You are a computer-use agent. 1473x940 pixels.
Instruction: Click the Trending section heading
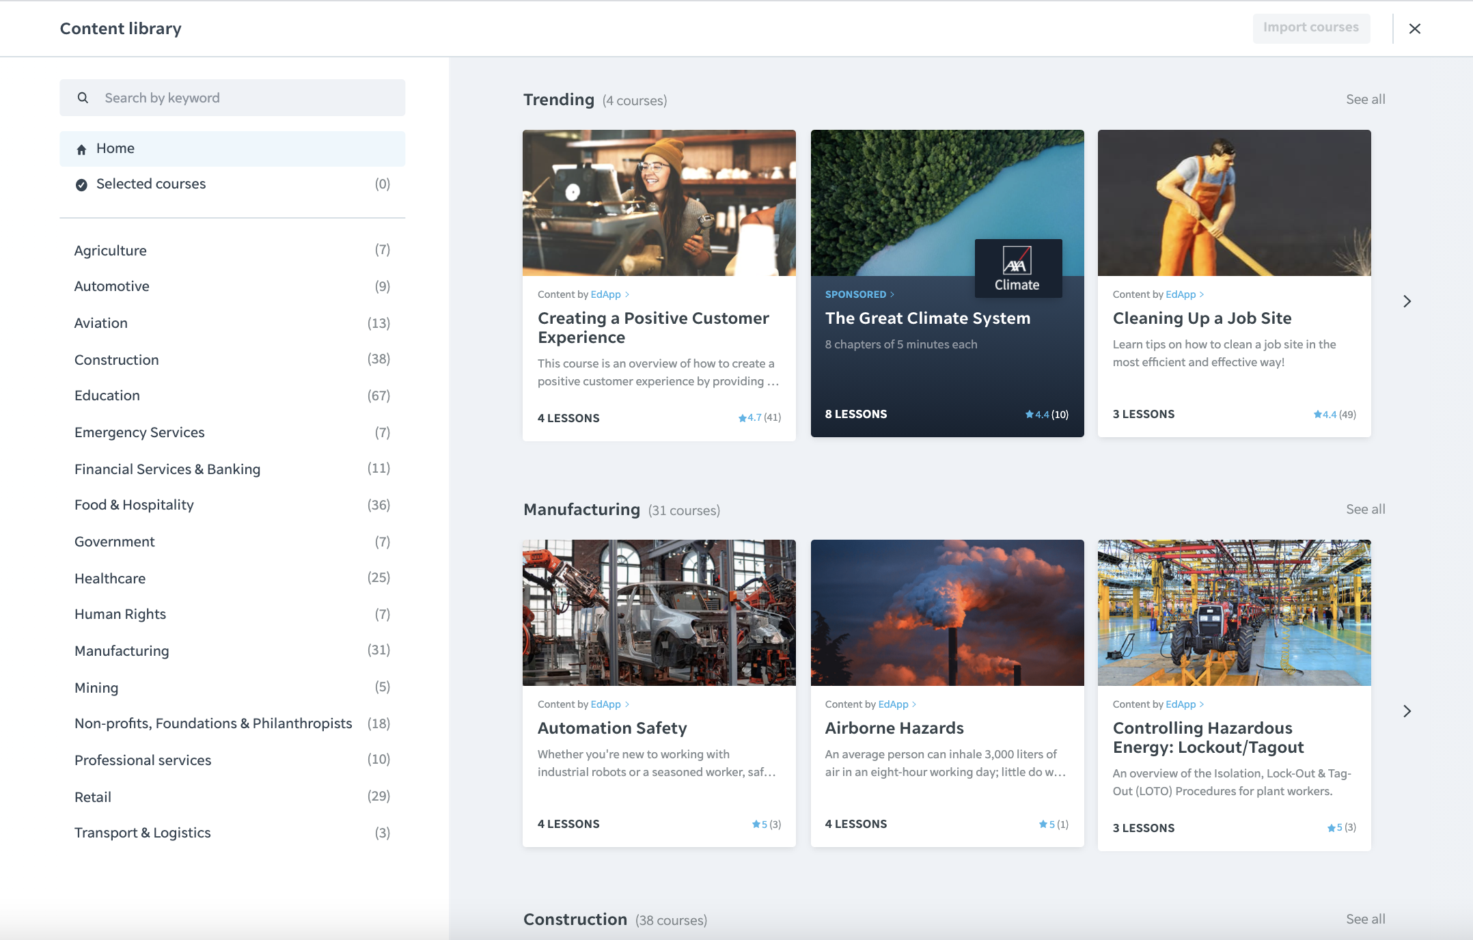click(x=559, y=100)
